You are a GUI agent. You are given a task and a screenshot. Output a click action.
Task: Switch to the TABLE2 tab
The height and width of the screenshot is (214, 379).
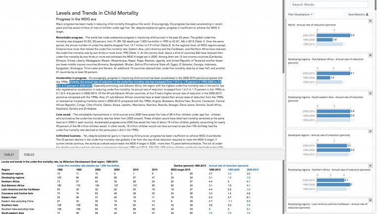[29, 154]
